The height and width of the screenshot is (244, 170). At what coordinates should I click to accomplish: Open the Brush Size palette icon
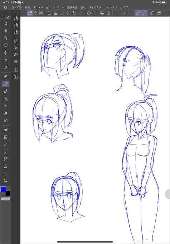[x=16, y=32]
